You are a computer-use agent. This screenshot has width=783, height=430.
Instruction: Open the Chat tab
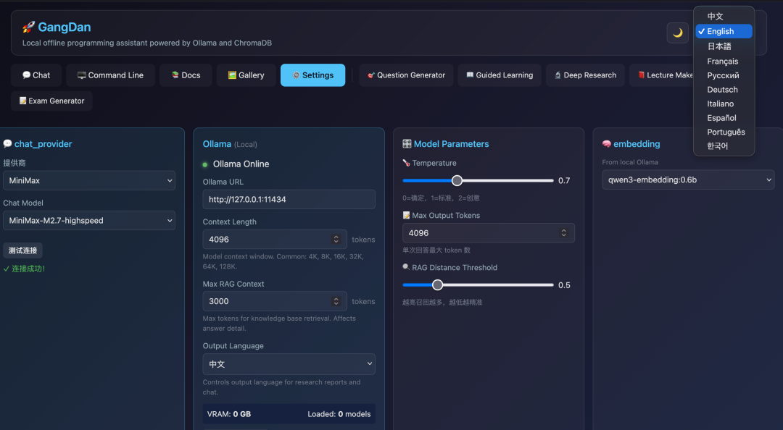(x=36, y=75)
